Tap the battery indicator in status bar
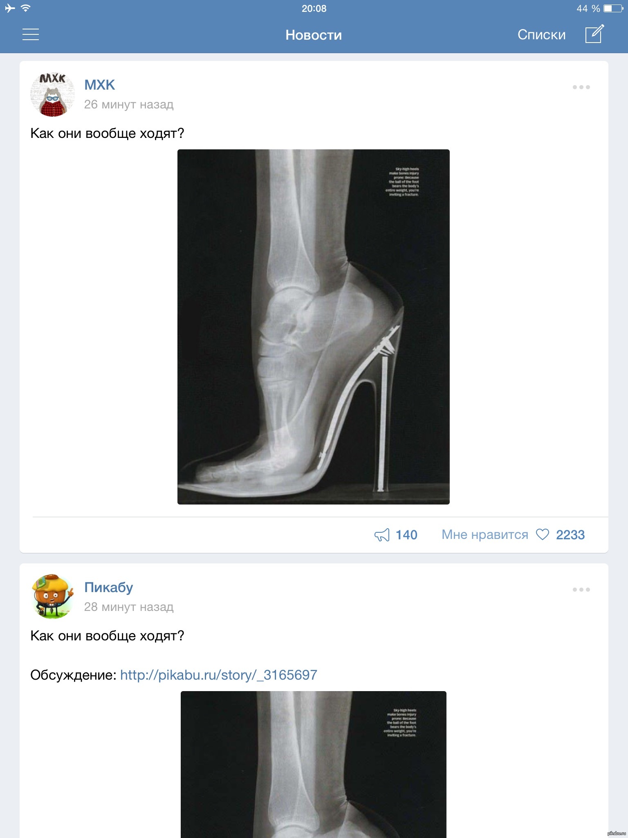Viewport: 628px width, 838px height. (x=613, y=9)
